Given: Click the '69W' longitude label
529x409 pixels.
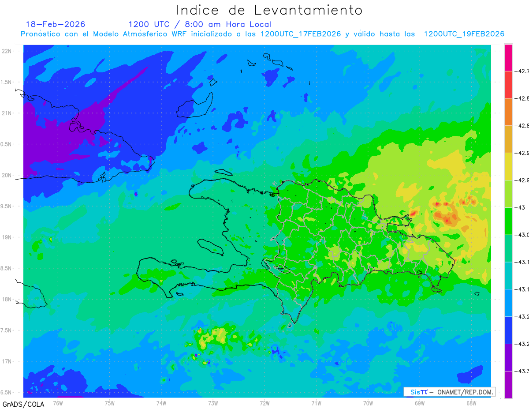Looking at the screenshot, I should [x=419, y=403].
